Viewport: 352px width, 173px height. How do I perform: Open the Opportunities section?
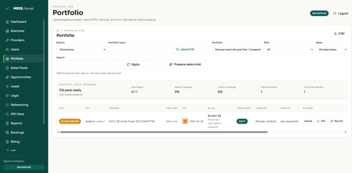point(23,77)
